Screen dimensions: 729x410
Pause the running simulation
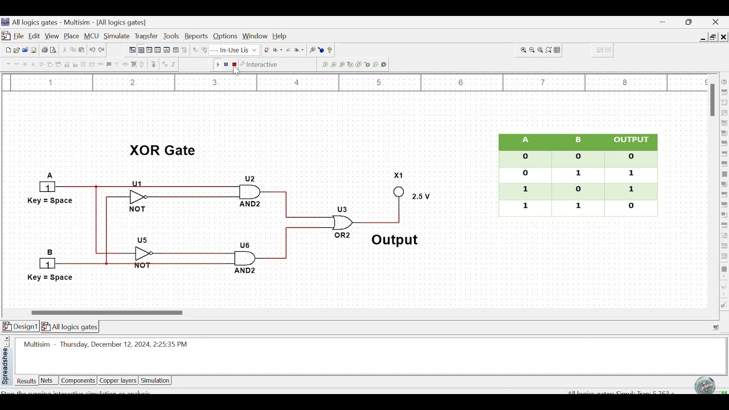226,64
